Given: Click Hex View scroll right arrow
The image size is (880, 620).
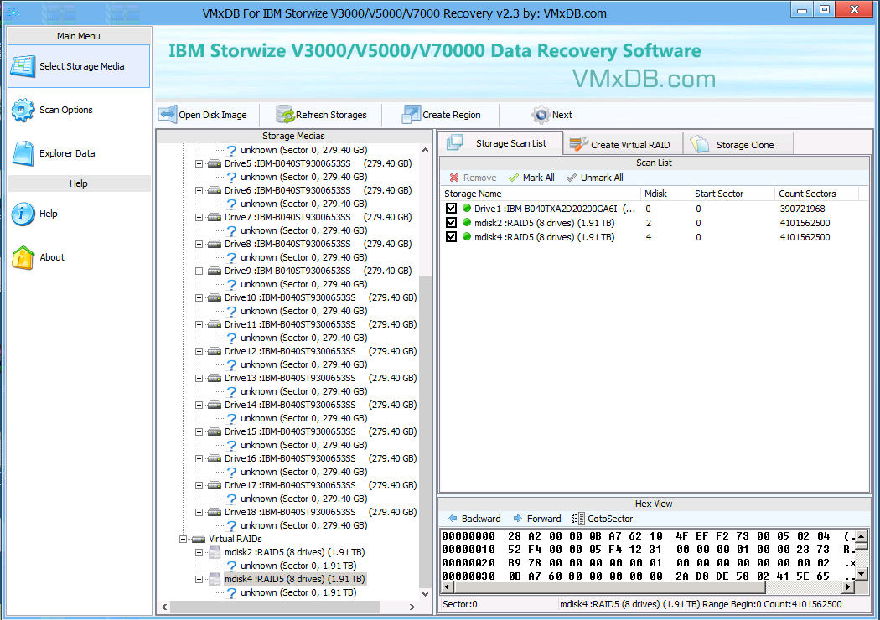Looking at the screenshot, I should 848,586.
